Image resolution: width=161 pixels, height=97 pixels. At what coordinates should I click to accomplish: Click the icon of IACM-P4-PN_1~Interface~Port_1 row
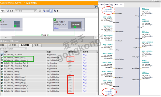coord(2,63)
